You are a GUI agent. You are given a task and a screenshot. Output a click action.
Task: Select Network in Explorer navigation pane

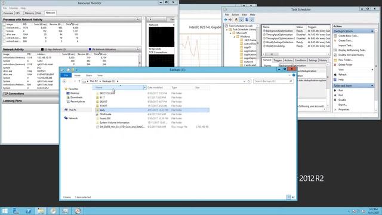click(x=73, y=118)
